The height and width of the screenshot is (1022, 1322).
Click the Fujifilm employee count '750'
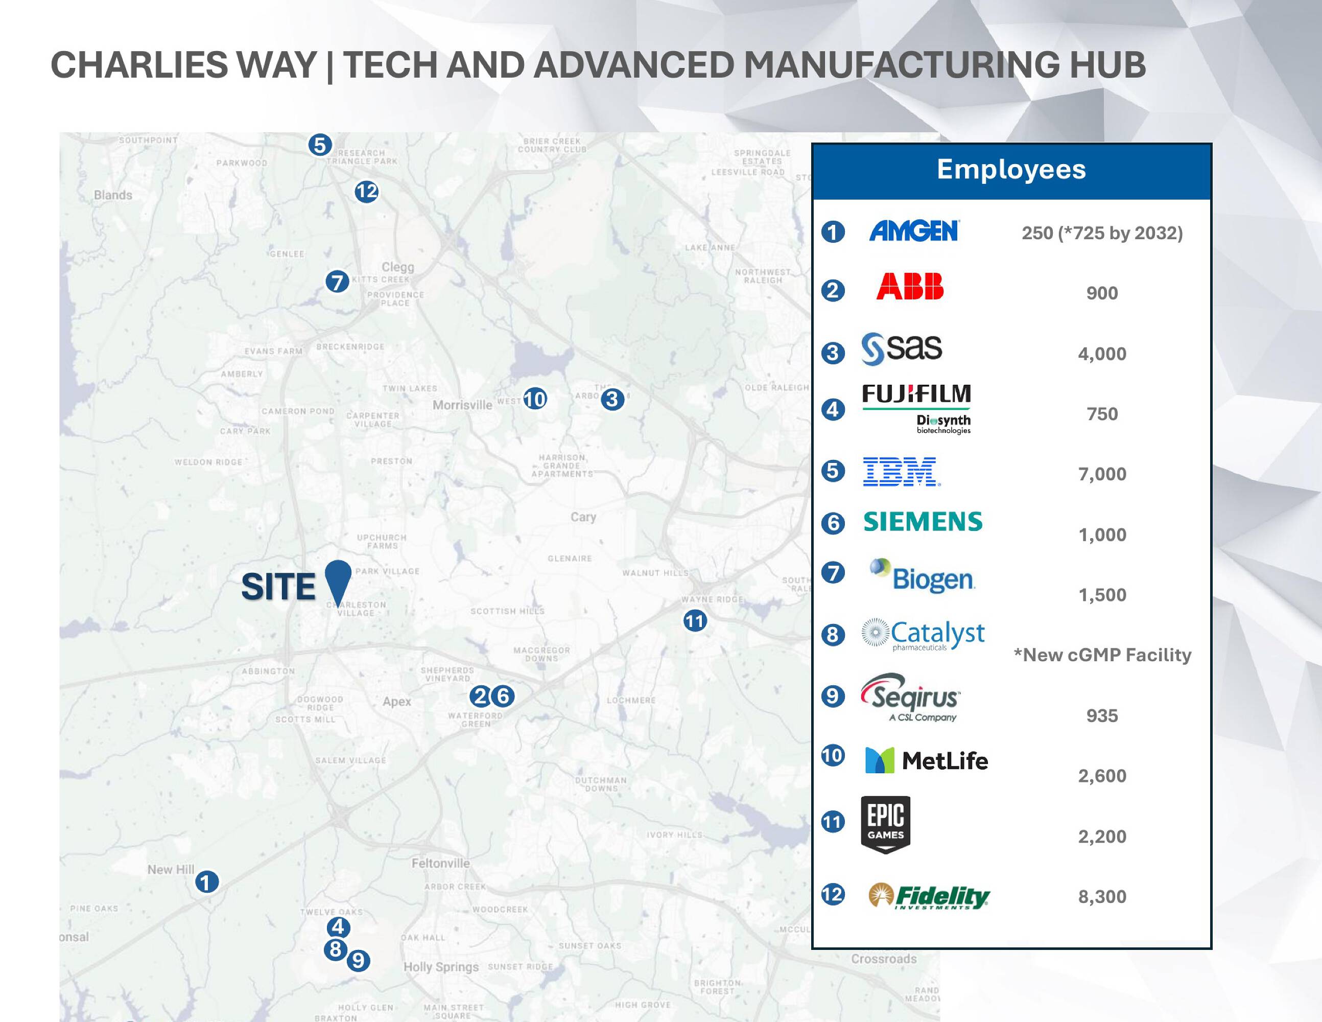[x=1102, y=414]
